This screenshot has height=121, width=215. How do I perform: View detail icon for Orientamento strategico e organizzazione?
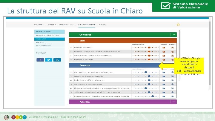pyautogui.click(x=172, y=88)
